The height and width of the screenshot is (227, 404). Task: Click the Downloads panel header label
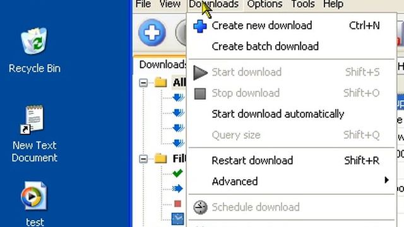point(163,64)
